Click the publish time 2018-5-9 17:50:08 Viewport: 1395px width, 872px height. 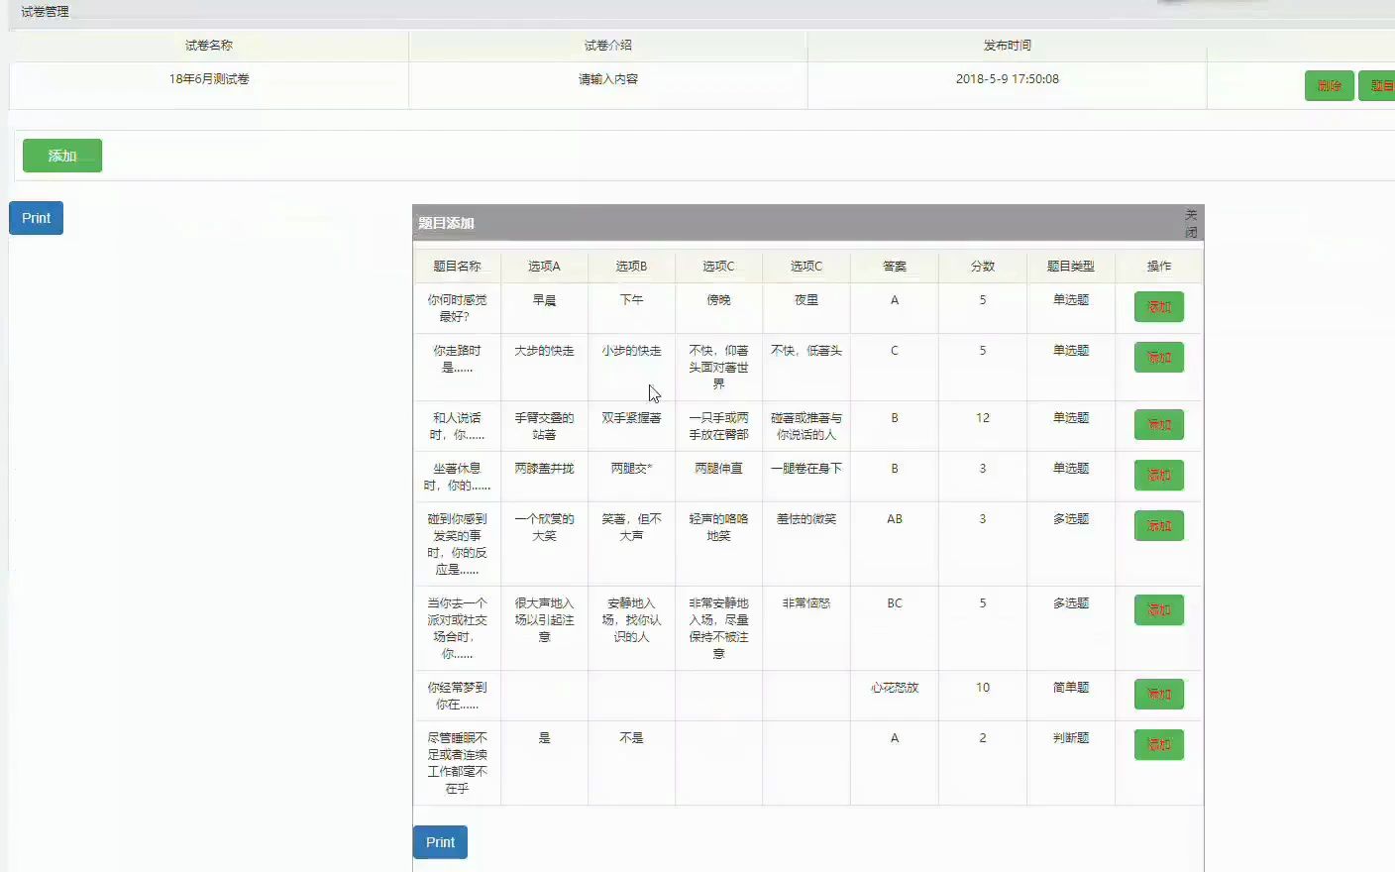click(1008, 79)
